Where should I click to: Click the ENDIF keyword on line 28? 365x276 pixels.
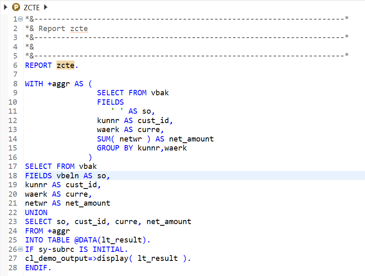pos(37,268)
